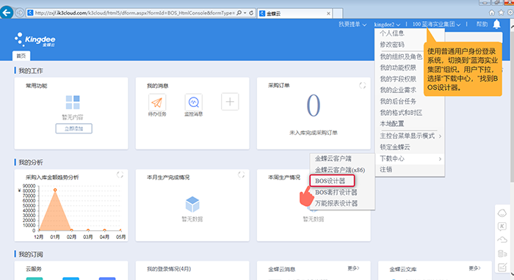Click the empty new tab button
The image size is (514, 280).
click(x=338, y=13)
